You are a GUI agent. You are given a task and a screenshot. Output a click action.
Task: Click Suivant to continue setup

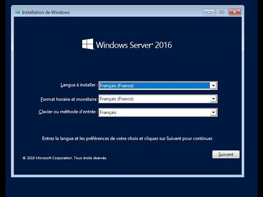point(226,154)
